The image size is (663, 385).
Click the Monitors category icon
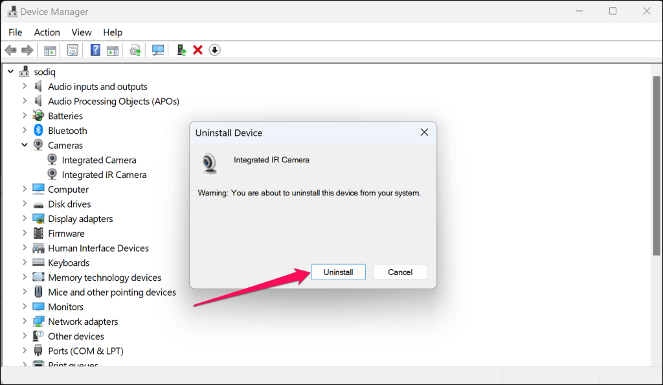[38, 307]
